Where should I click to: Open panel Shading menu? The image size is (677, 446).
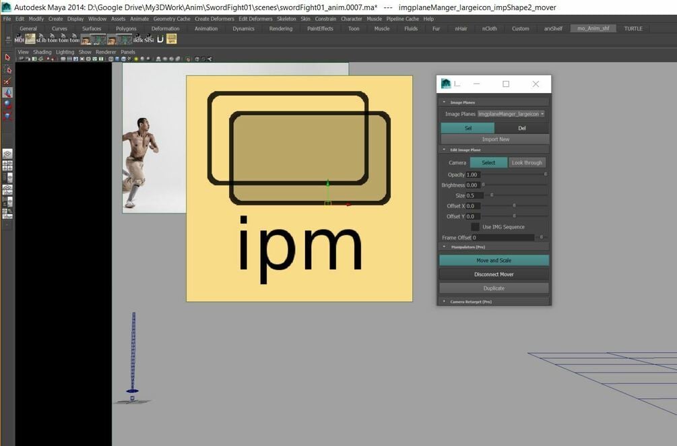coord(42,52)
